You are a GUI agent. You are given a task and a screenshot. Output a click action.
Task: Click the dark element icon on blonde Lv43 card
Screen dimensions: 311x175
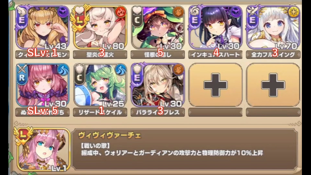pos(63,12)
